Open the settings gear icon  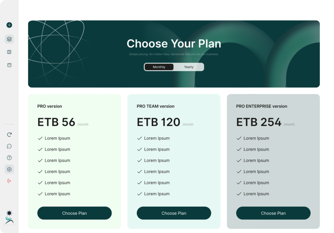coord(9,169)
